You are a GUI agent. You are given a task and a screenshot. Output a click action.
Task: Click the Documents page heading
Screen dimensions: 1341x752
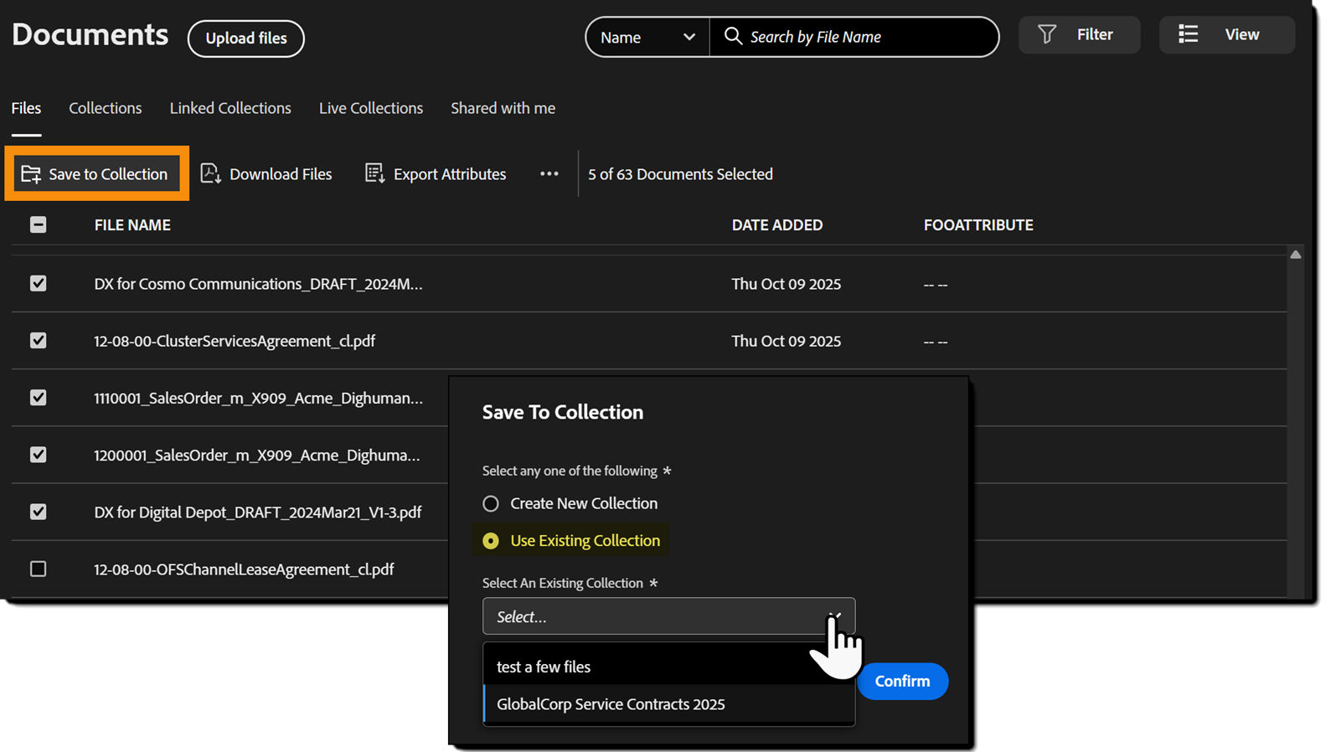(90, 34)
